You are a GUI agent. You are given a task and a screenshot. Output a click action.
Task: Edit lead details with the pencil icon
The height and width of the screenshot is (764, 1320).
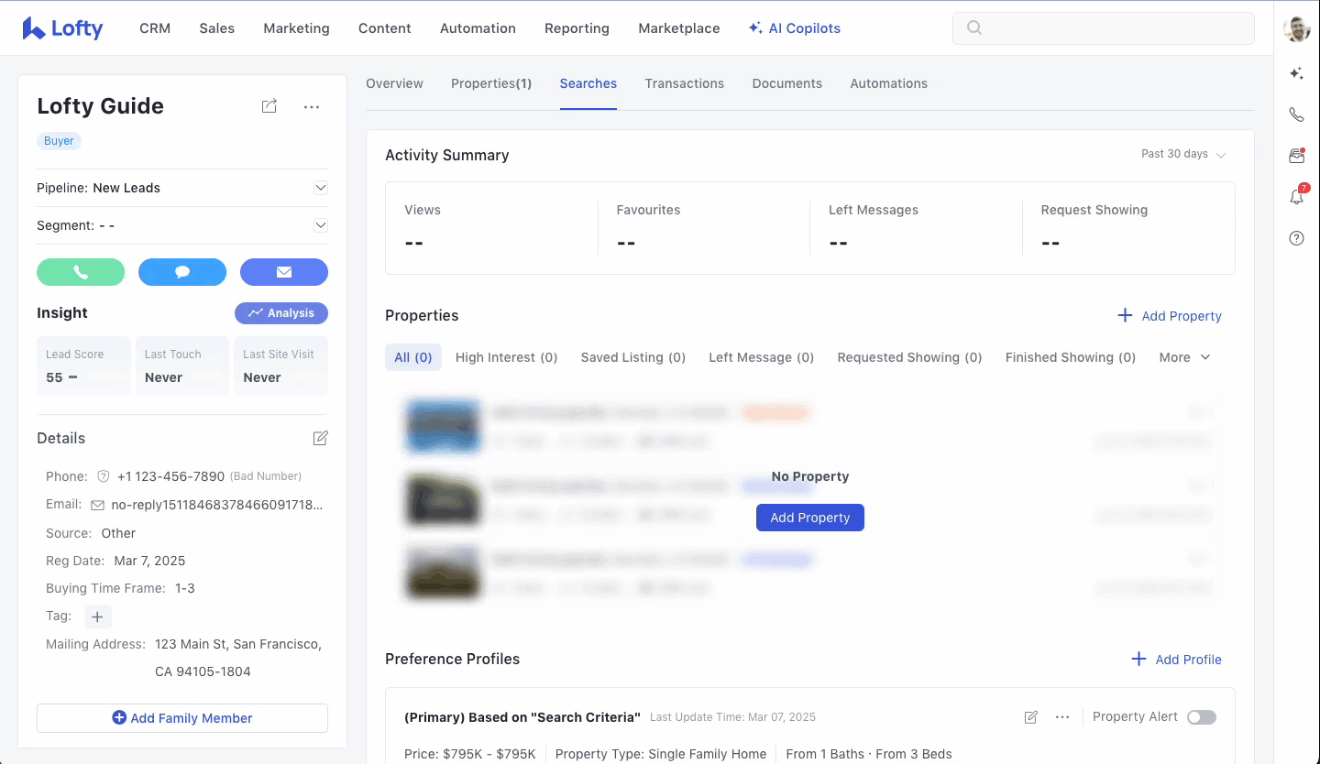point(320,439)
